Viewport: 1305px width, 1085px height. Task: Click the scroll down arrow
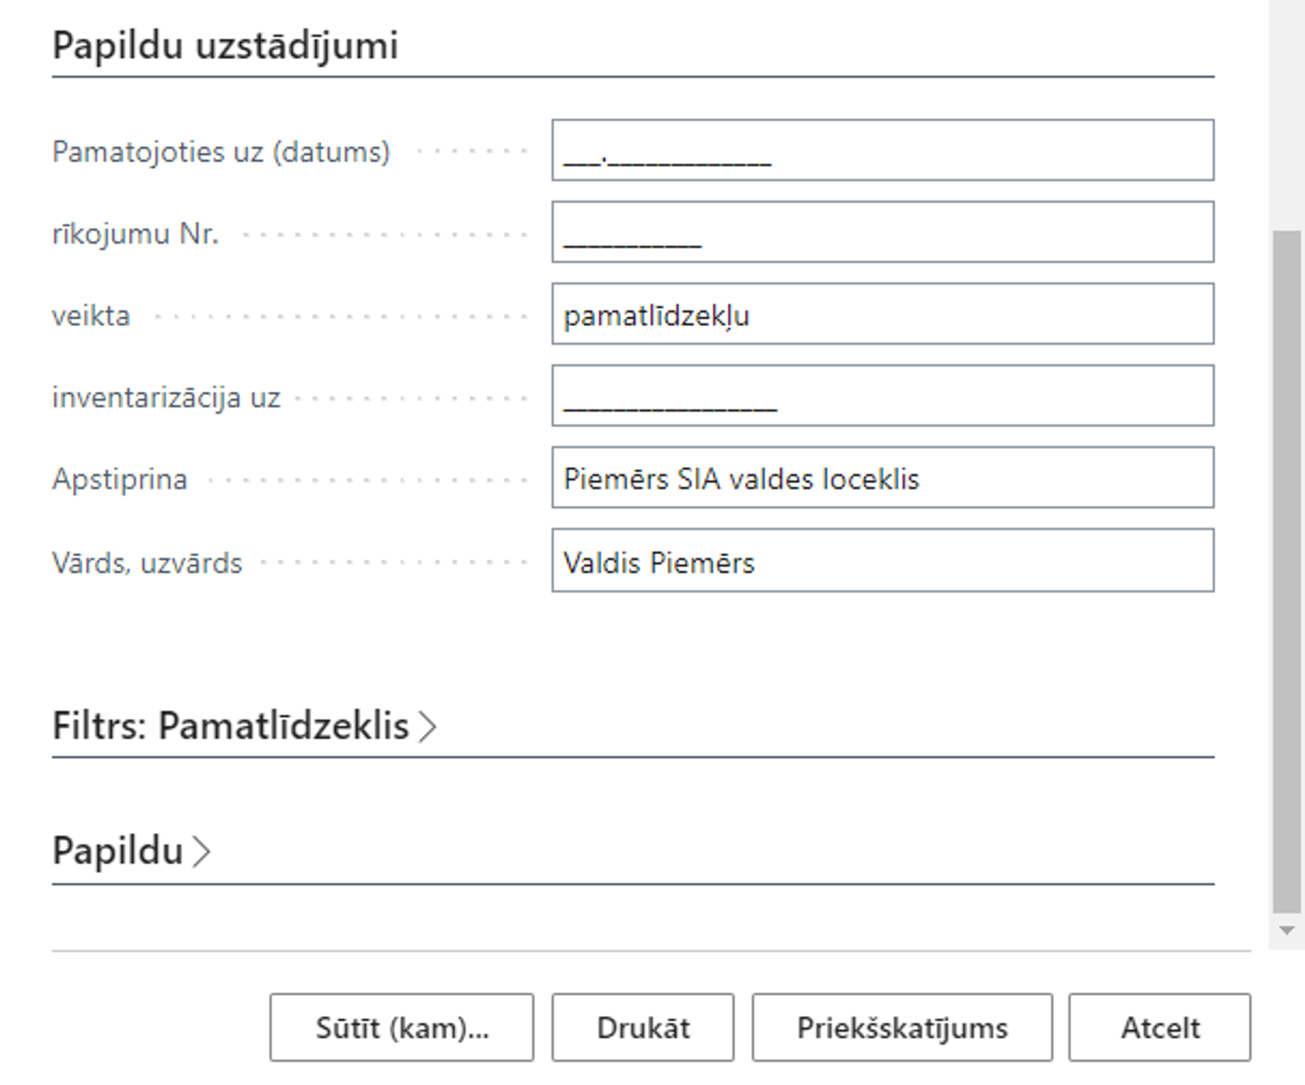(1287, 931)
